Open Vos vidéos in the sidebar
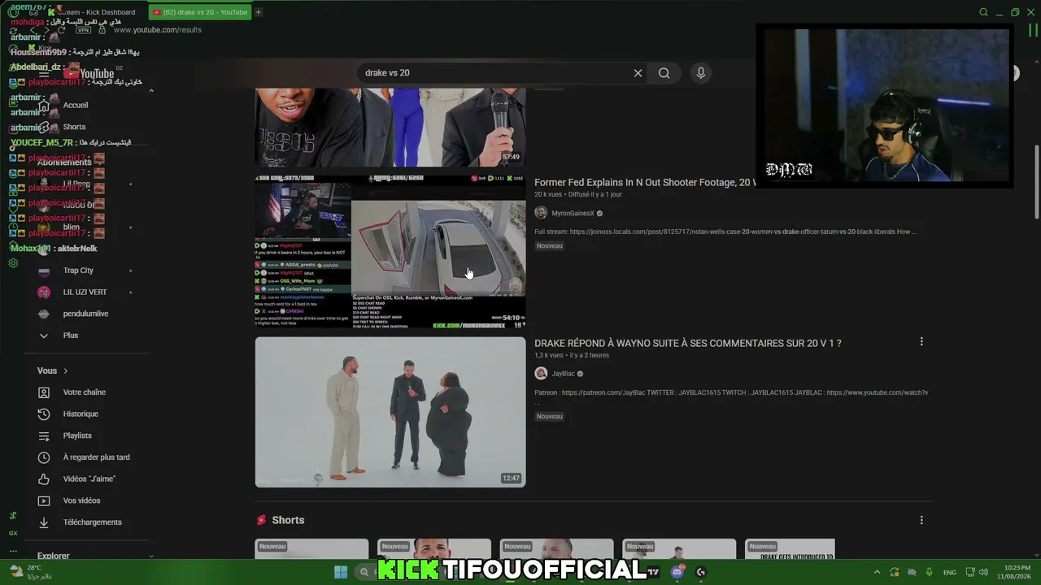 click(81, 500)
